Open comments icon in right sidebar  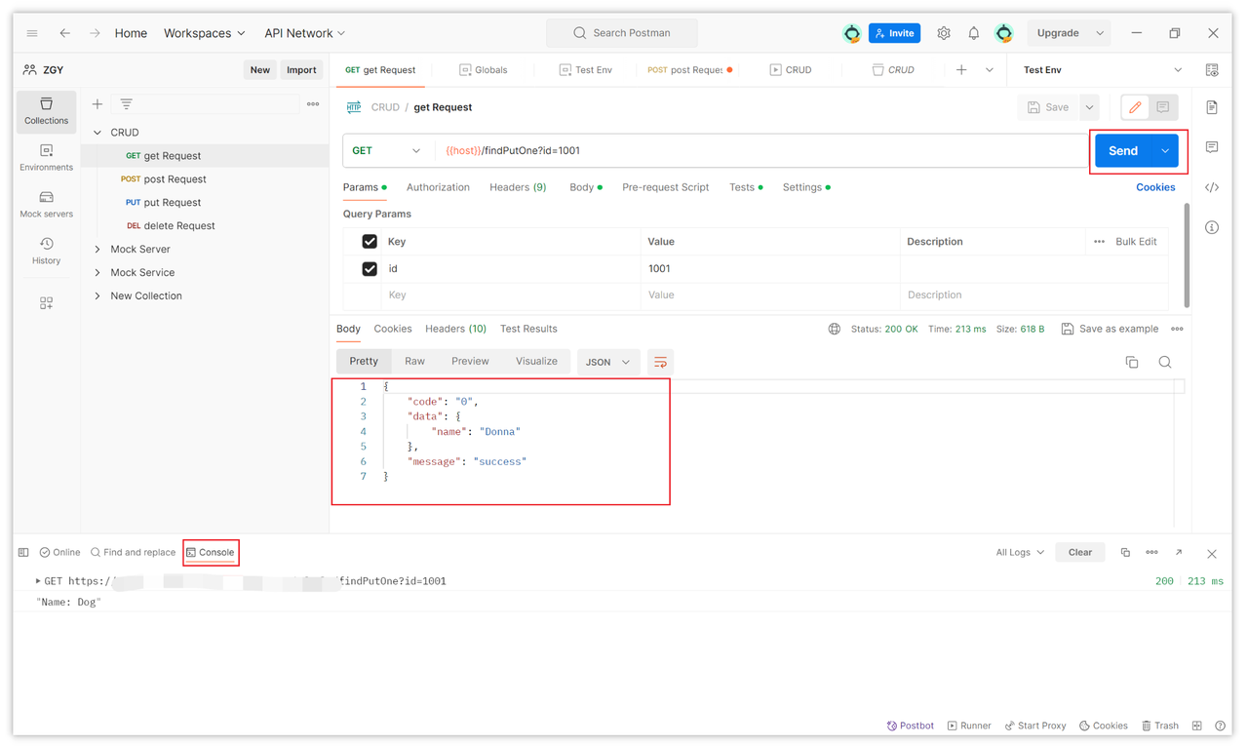(x=1212, y=147)
